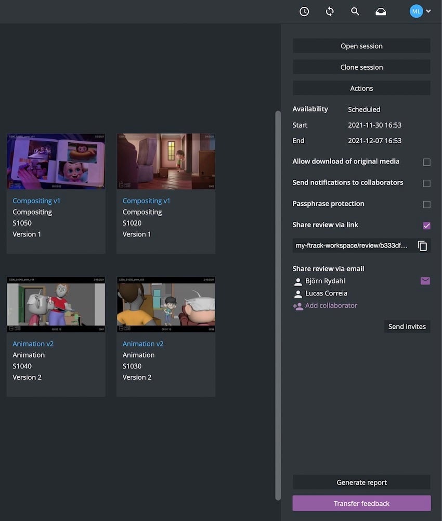
Task: Click the ML user avatar
Action: click(416, 11)
